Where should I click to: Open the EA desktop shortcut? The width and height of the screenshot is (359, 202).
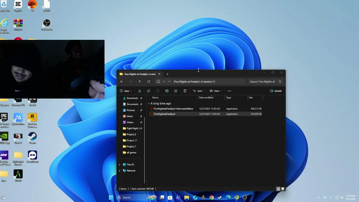32,6
